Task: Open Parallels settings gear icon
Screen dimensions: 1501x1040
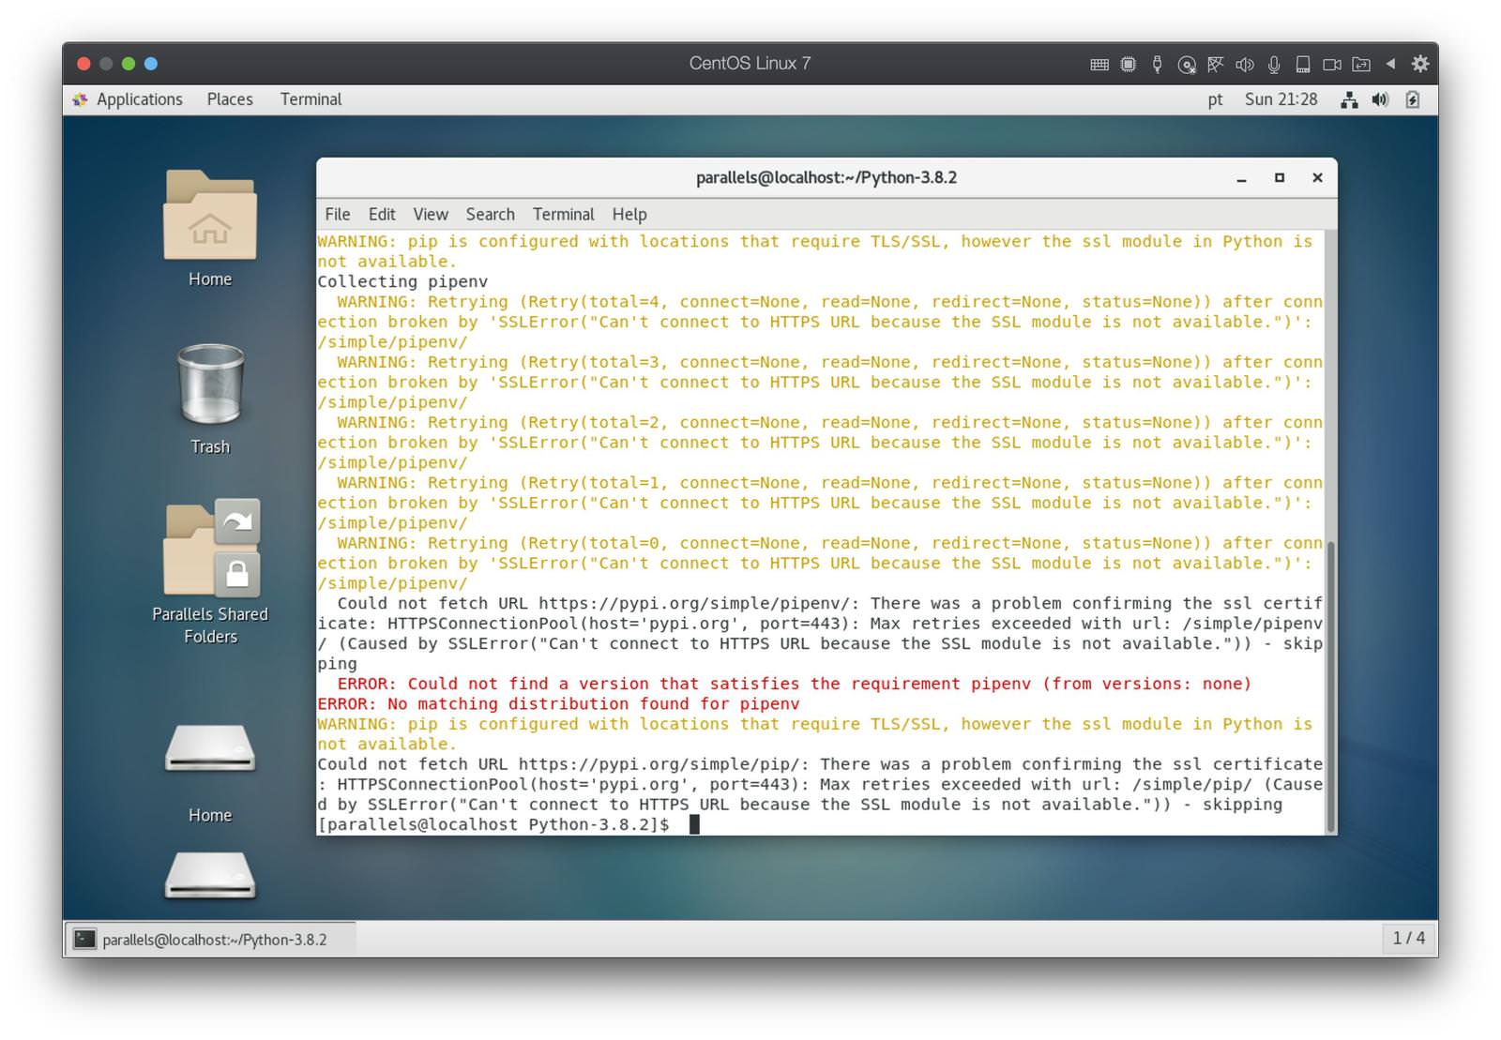Action: pos(1420,64)
